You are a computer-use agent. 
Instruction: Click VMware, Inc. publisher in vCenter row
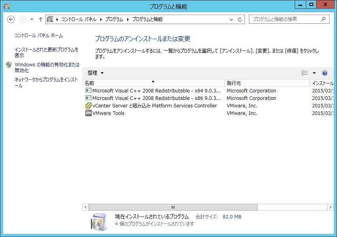242,106
